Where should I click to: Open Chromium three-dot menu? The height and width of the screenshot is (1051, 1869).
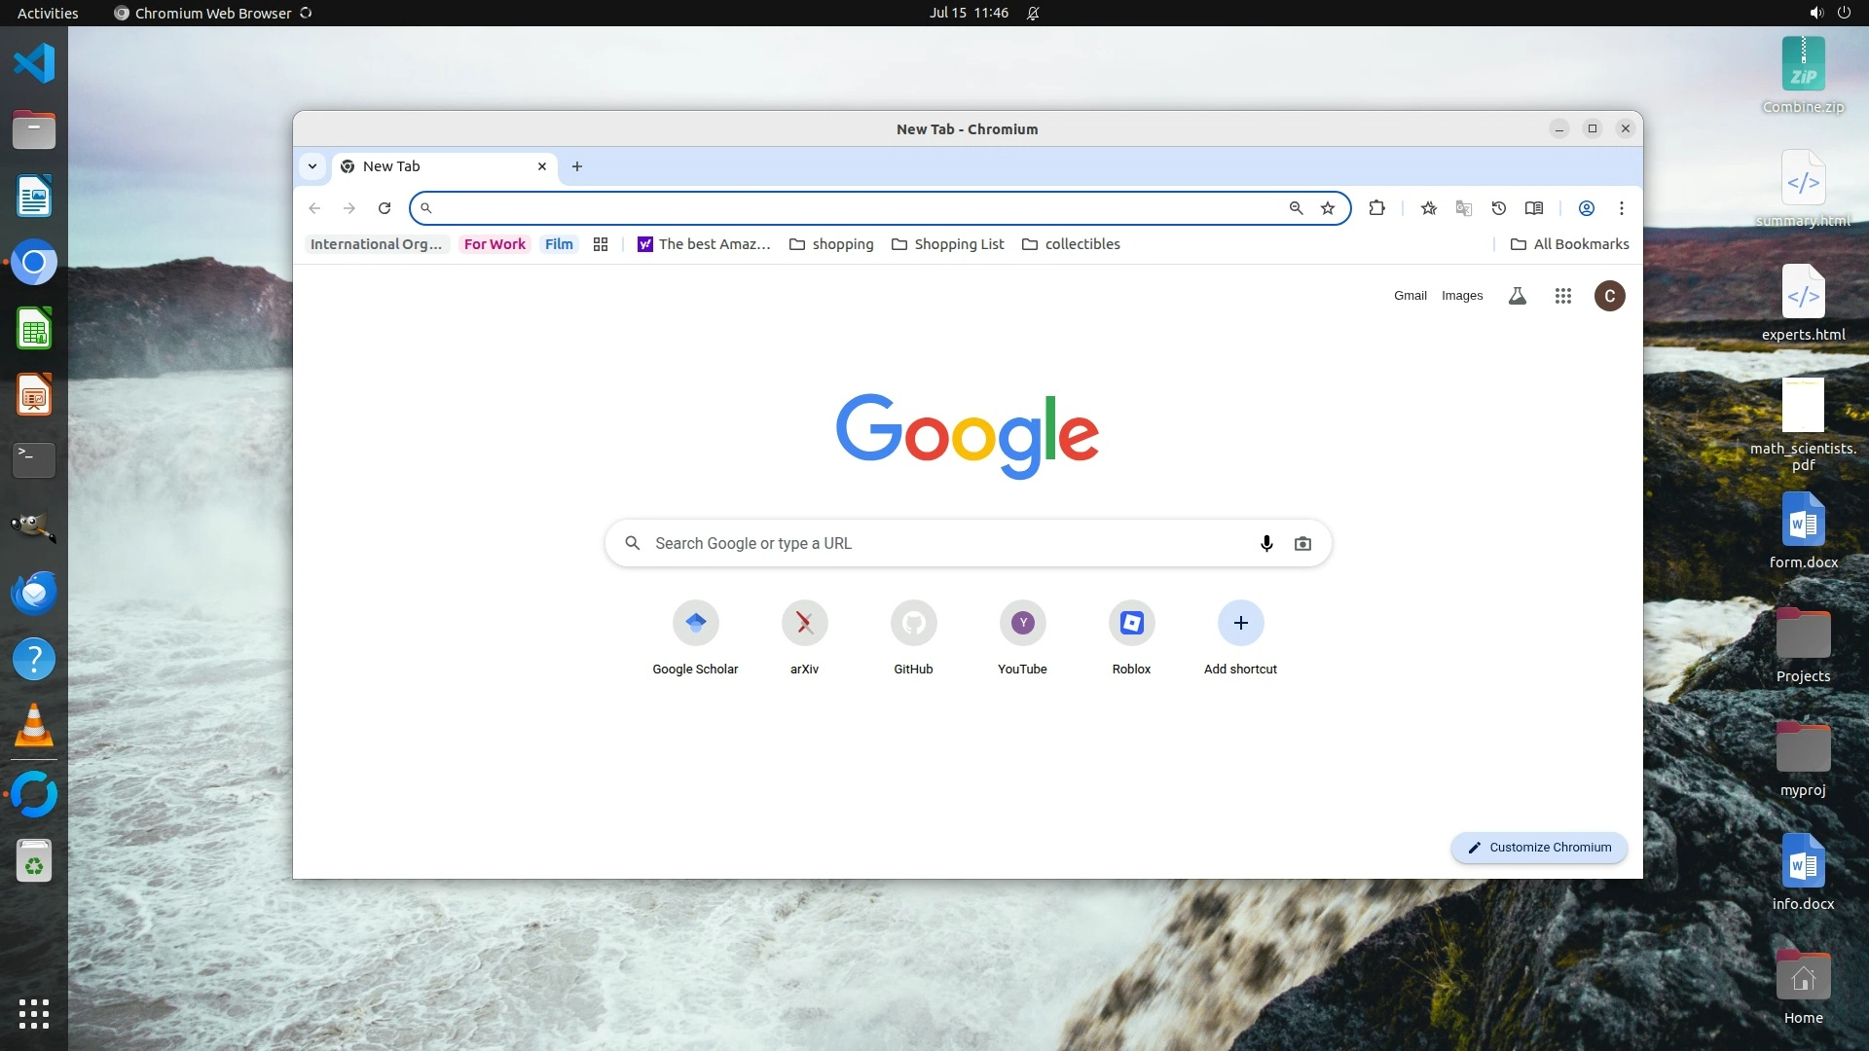tap(1621, 208)
